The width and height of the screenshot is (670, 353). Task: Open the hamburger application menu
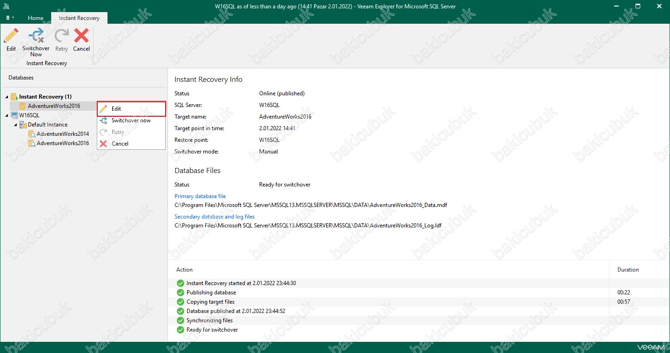point(10,18)
